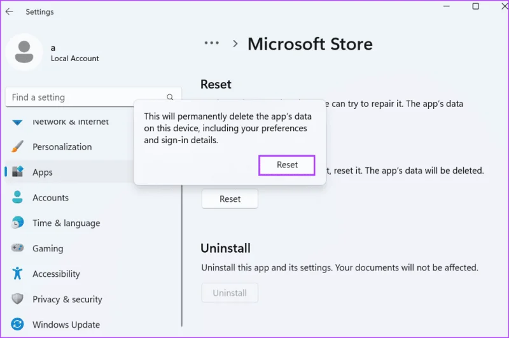Viewport: 509px width, 338px height.
Task: Open Time & language settings
Action: 93,223
